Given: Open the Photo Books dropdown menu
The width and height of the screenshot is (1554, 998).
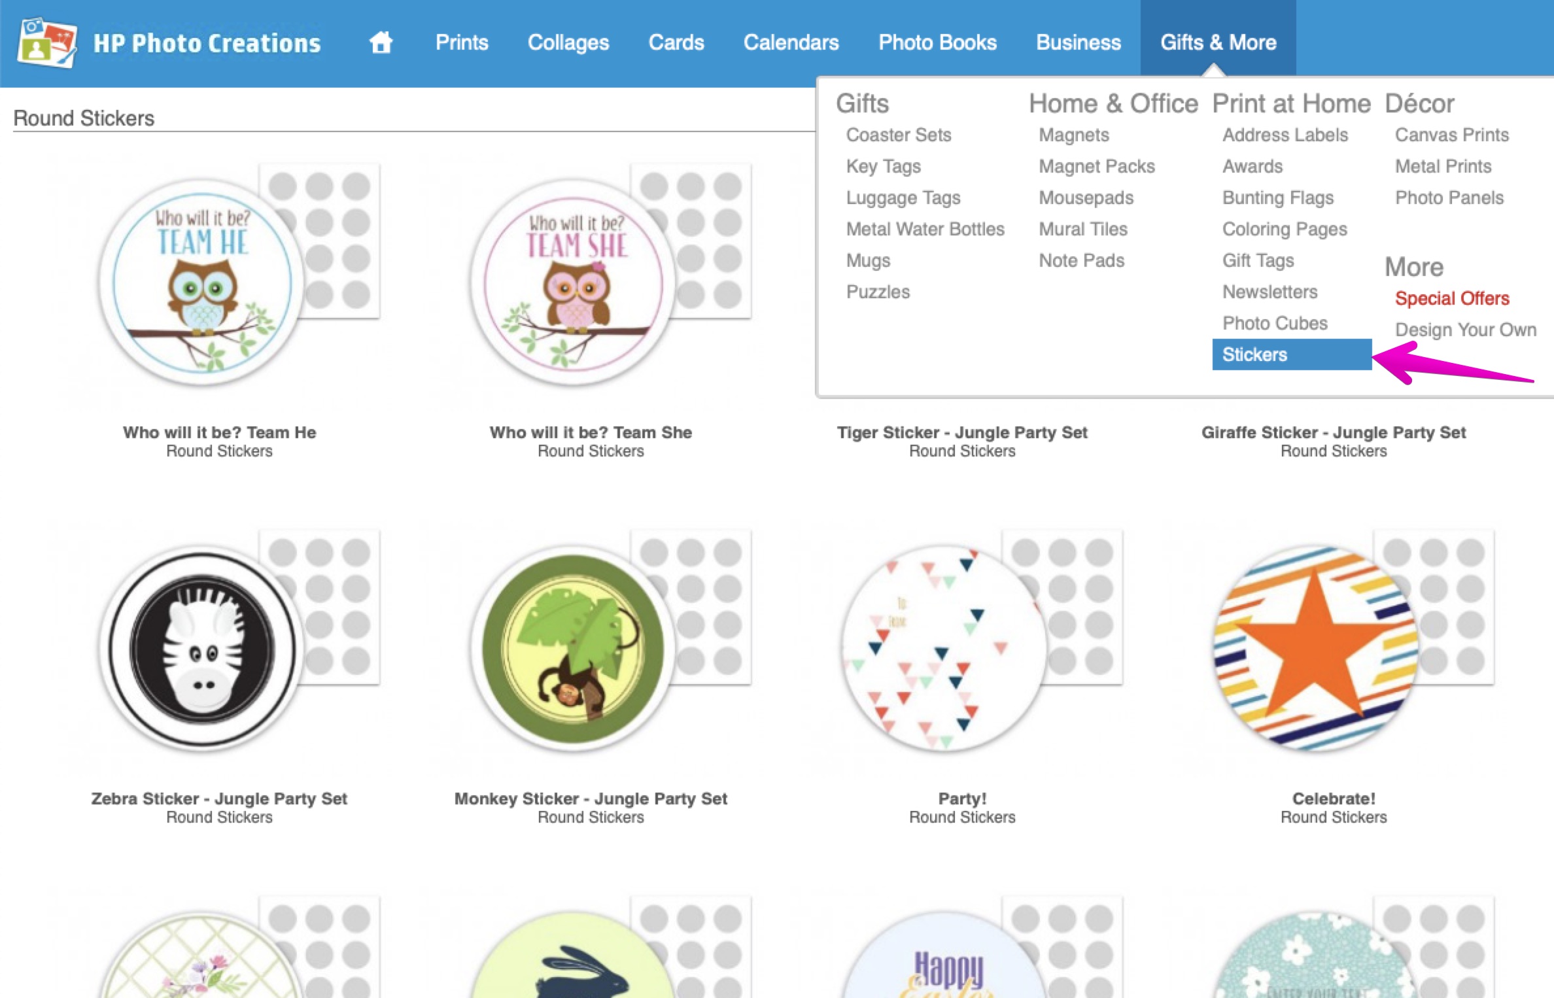Looking at the screenshot, I should click(937, 43).
